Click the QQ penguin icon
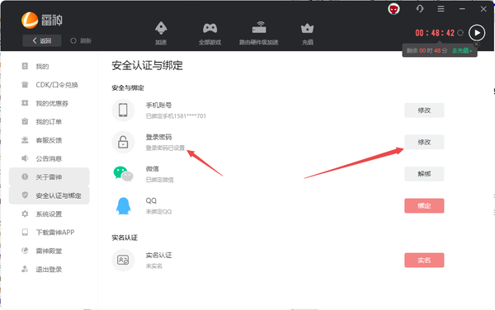 click(x=124, y=206)
